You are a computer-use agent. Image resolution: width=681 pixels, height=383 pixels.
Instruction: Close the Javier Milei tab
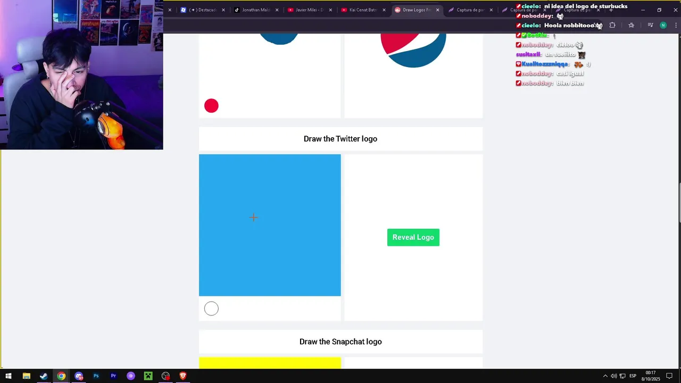coord(330,10)
